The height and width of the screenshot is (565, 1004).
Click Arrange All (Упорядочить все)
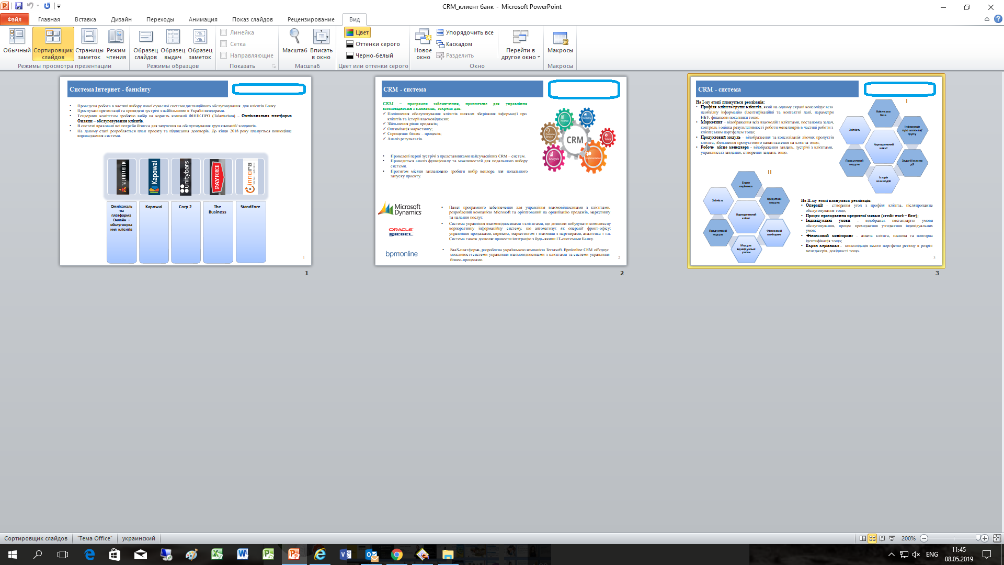pyautogui.click(x=465, y=32)
